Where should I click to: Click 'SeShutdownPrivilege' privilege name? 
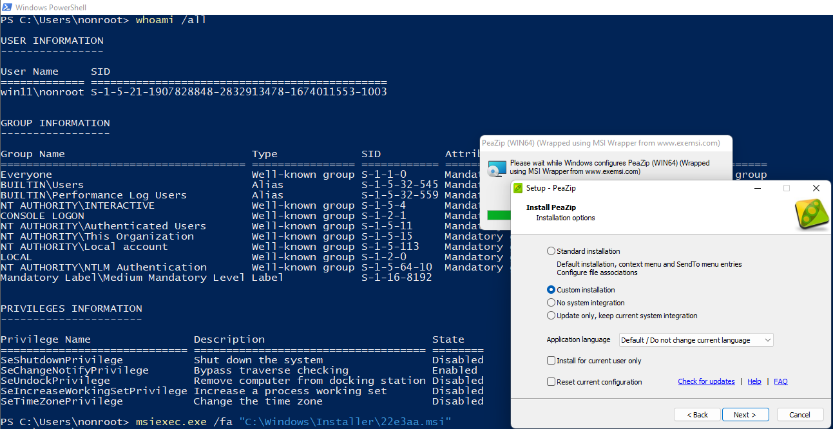[x=62, y=360]
